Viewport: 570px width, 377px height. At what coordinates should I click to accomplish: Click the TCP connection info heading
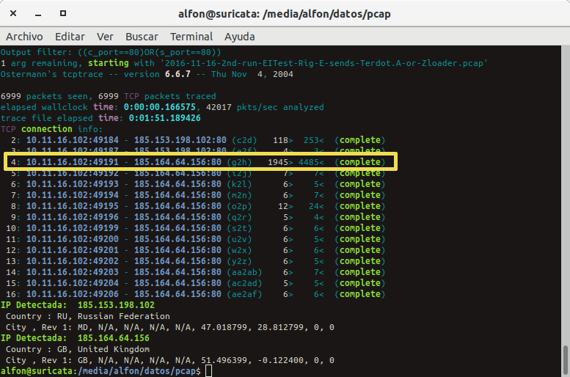51,129
